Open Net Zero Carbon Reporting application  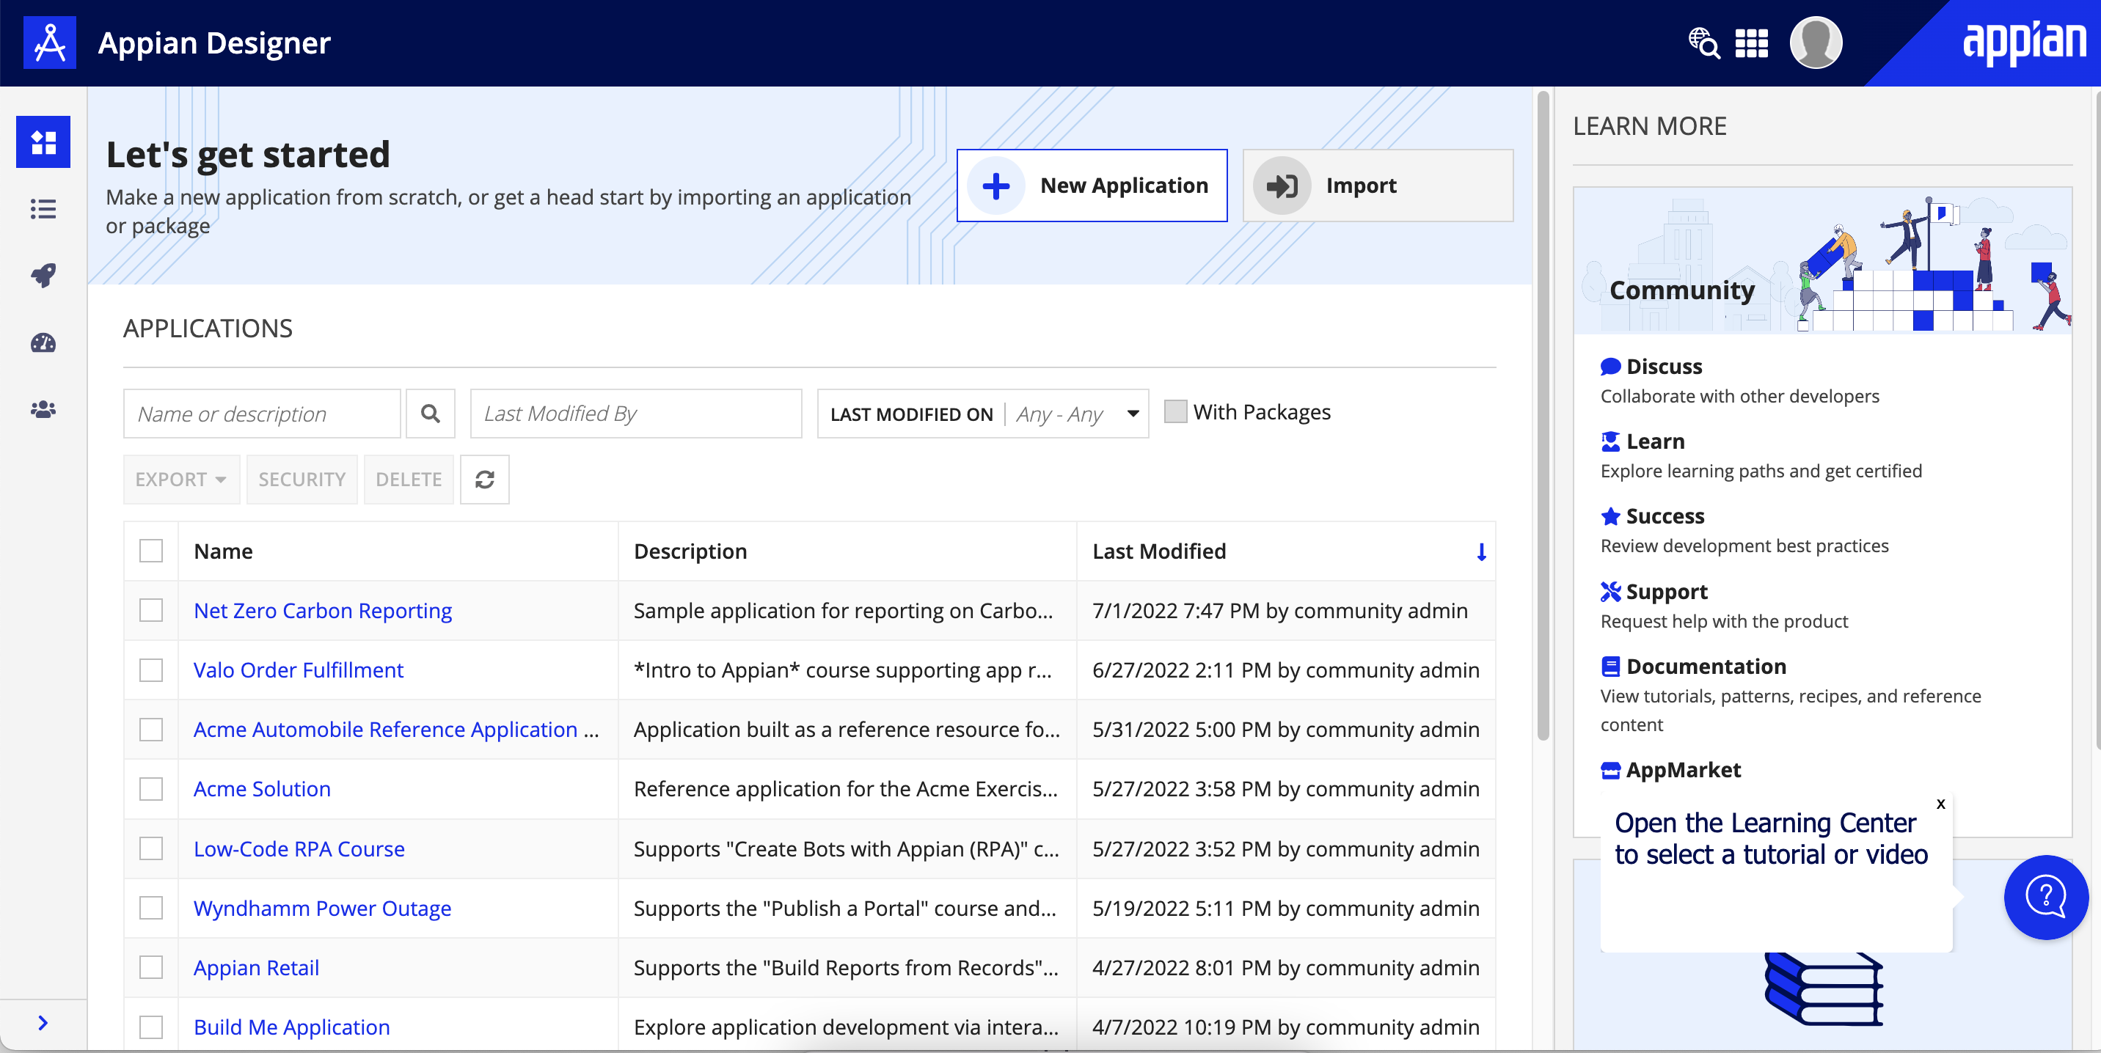click(322, 610)
